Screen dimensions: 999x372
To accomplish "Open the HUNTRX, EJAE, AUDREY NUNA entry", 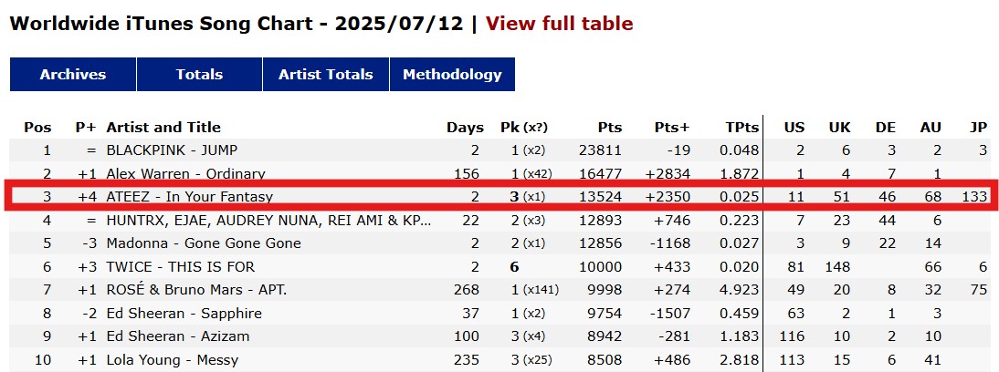I will (x=269, y=220).
